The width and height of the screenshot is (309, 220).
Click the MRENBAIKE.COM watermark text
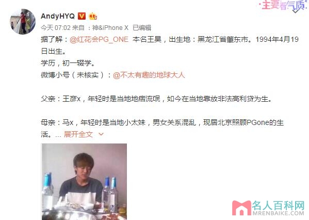(x=278, y=213)
